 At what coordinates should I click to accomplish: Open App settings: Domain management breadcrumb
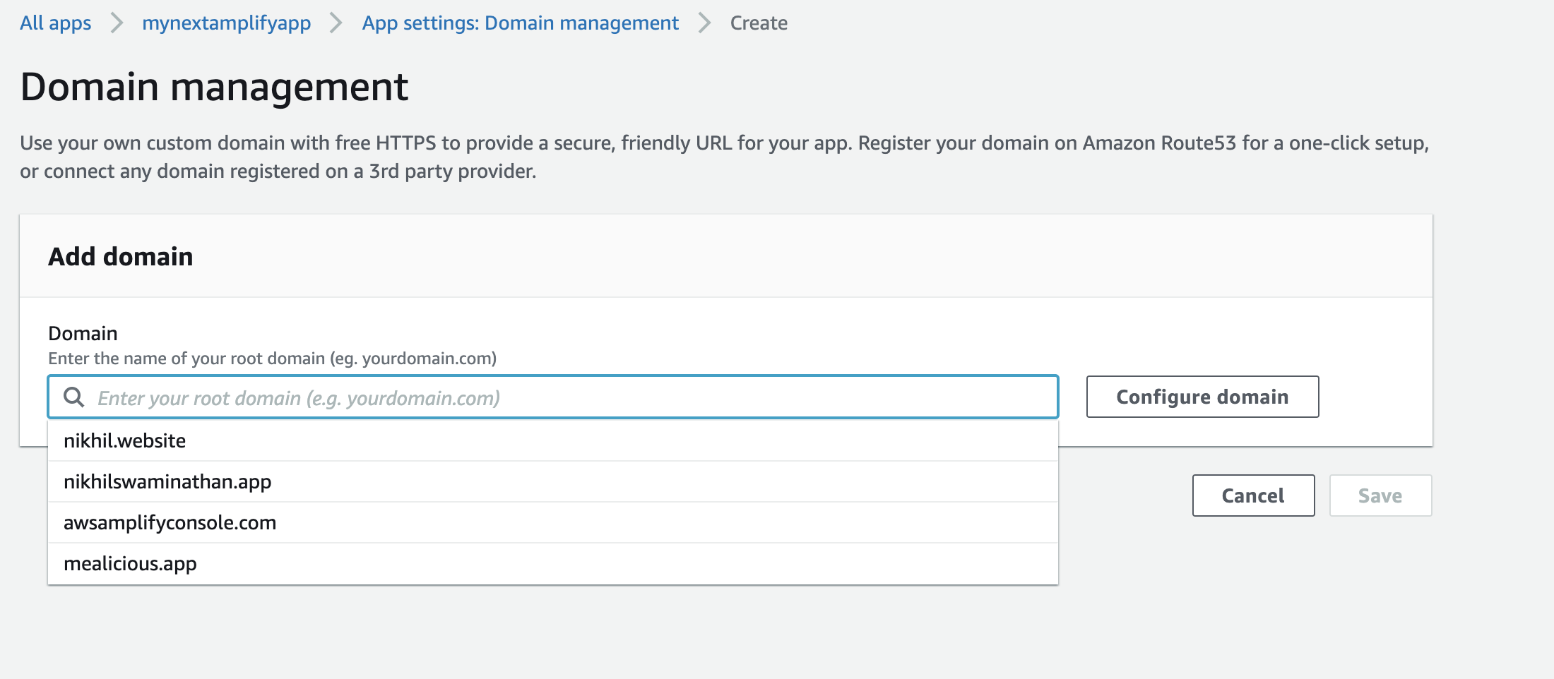pos(520,23)
